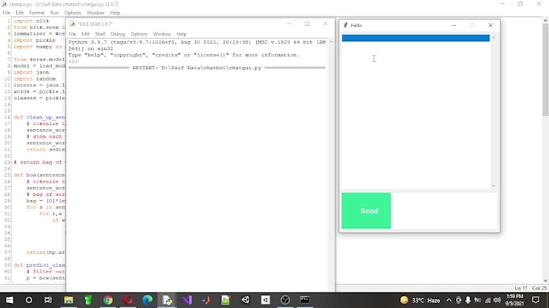Click 'import pickle' code line in editor
Screen dimensions: 549x308
[34, 40]
